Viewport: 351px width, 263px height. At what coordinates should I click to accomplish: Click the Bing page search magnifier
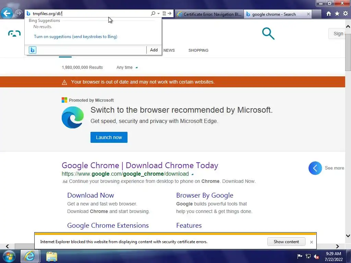pyautogui.click(x=268, y=34)
